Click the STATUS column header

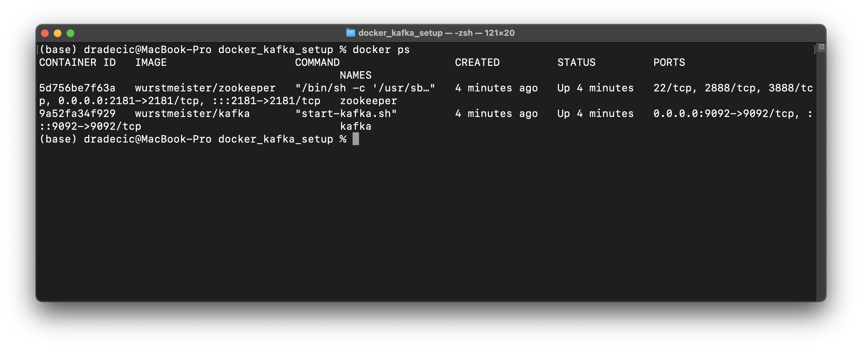(576, 62)
